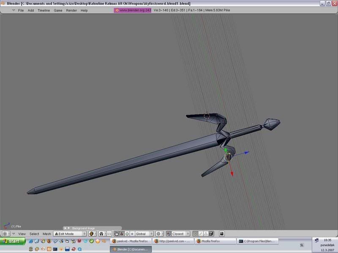Click the 3D View window type icon

[x=5, y=234]
